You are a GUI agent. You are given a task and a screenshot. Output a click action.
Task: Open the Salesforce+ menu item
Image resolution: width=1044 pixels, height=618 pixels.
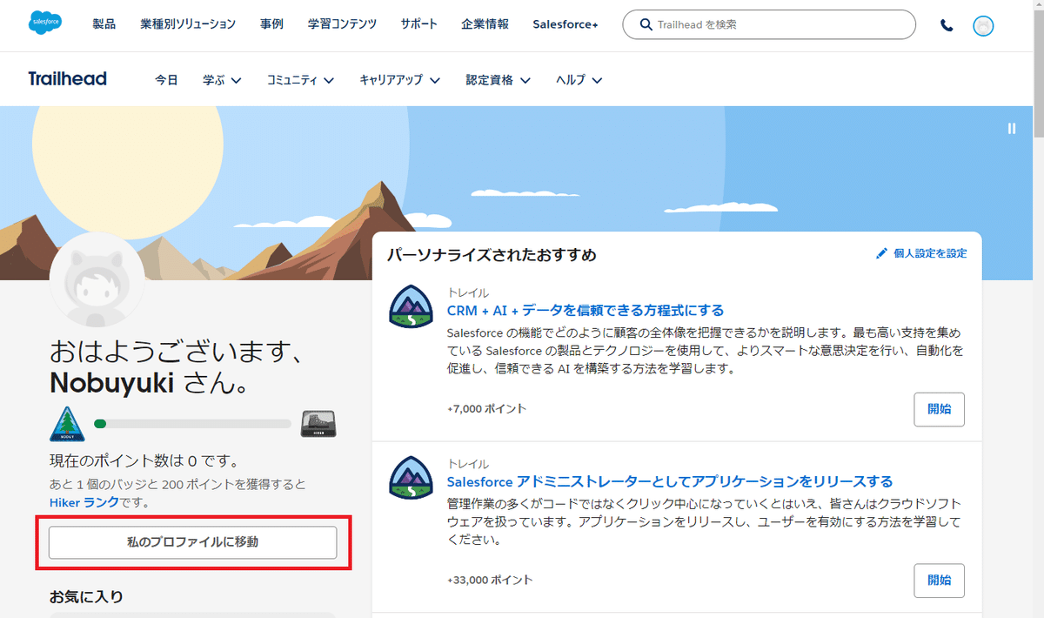point(565,24)
